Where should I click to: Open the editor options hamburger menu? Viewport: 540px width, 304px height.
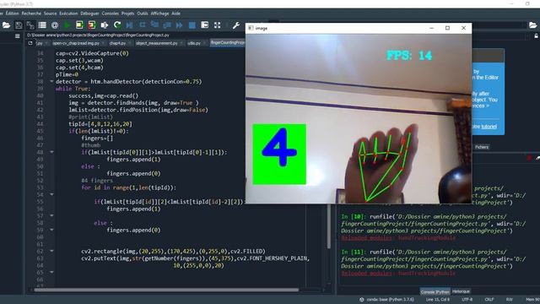(18, 35)
